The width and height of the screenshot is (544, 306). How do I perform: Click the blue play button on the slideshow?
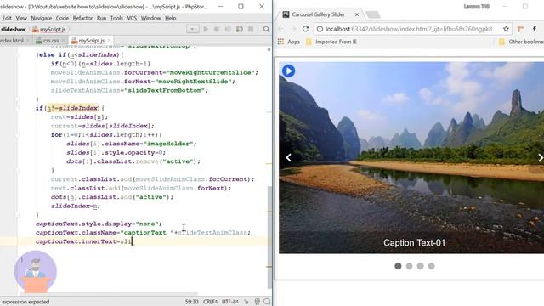coord(288,71)
